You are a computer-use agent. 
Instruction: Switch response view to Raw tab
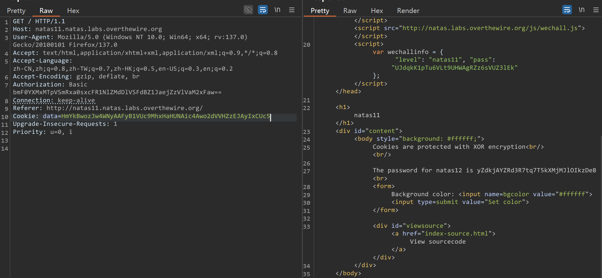pyautogui.click(x=350, y=11)
